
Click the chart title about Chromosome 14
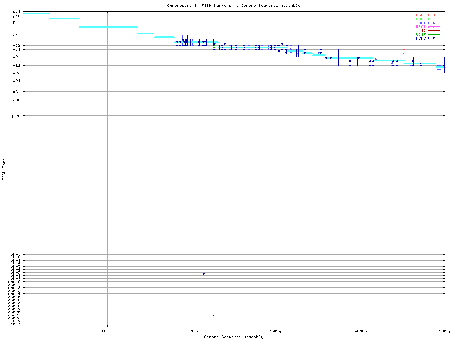click(x=233, y=6)
